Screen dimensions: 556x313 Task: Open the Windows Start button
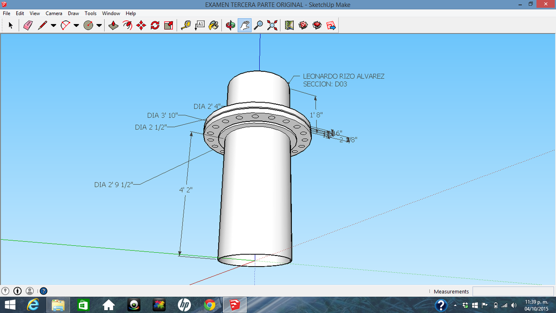[11, 305]
